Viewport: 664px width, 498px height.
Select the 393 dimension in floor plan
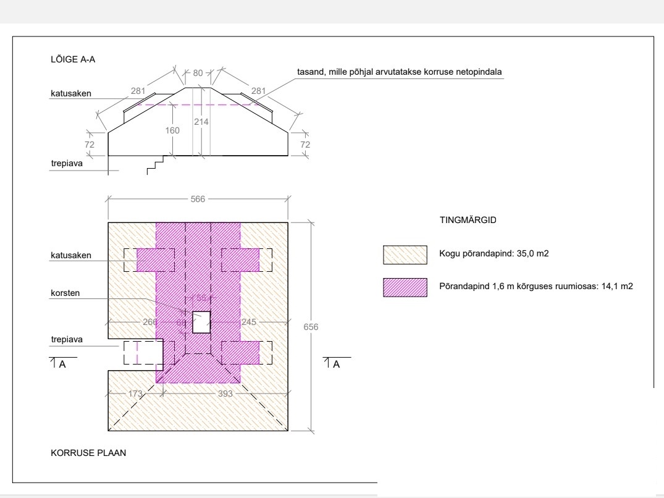pyautogui.click(x=225, y=393)
